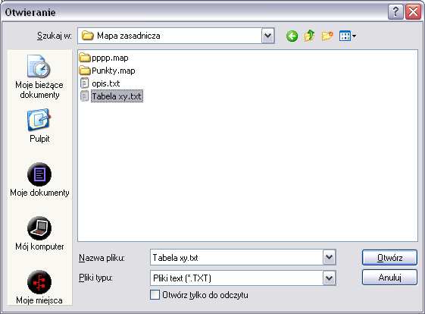
Task: Expand the Nazwa pliku dropdown arrow
Action: 329,257
